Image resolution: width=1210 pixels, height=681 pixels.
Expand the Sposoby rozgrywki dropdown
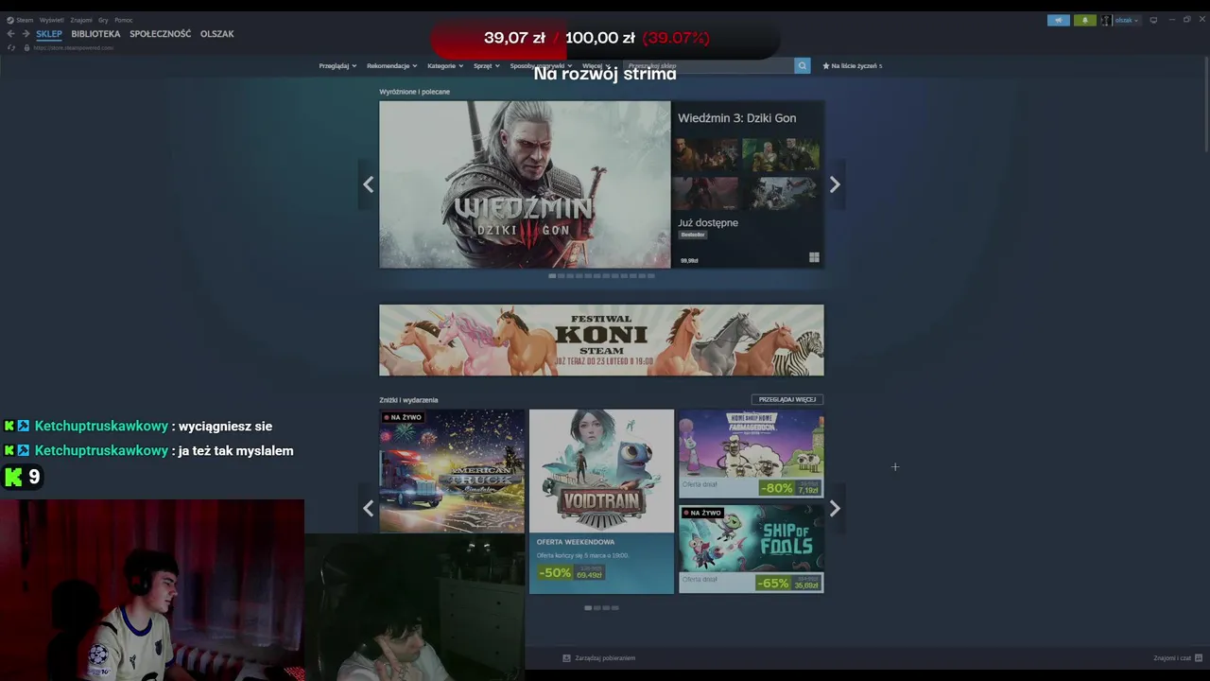coord(541,65)
